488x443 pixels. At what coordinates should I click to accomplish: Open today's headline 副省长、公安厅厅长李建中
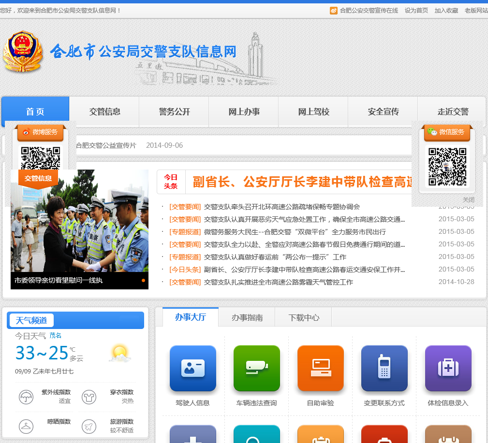(x=302, y=182)
